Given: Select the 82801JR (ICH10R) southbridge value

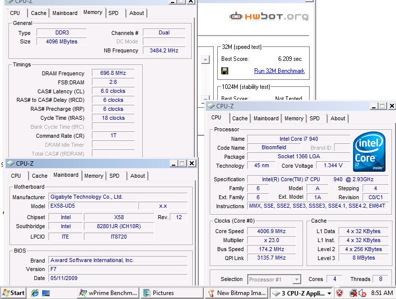Looking at the screenshot, I should [x=119, y=226].
